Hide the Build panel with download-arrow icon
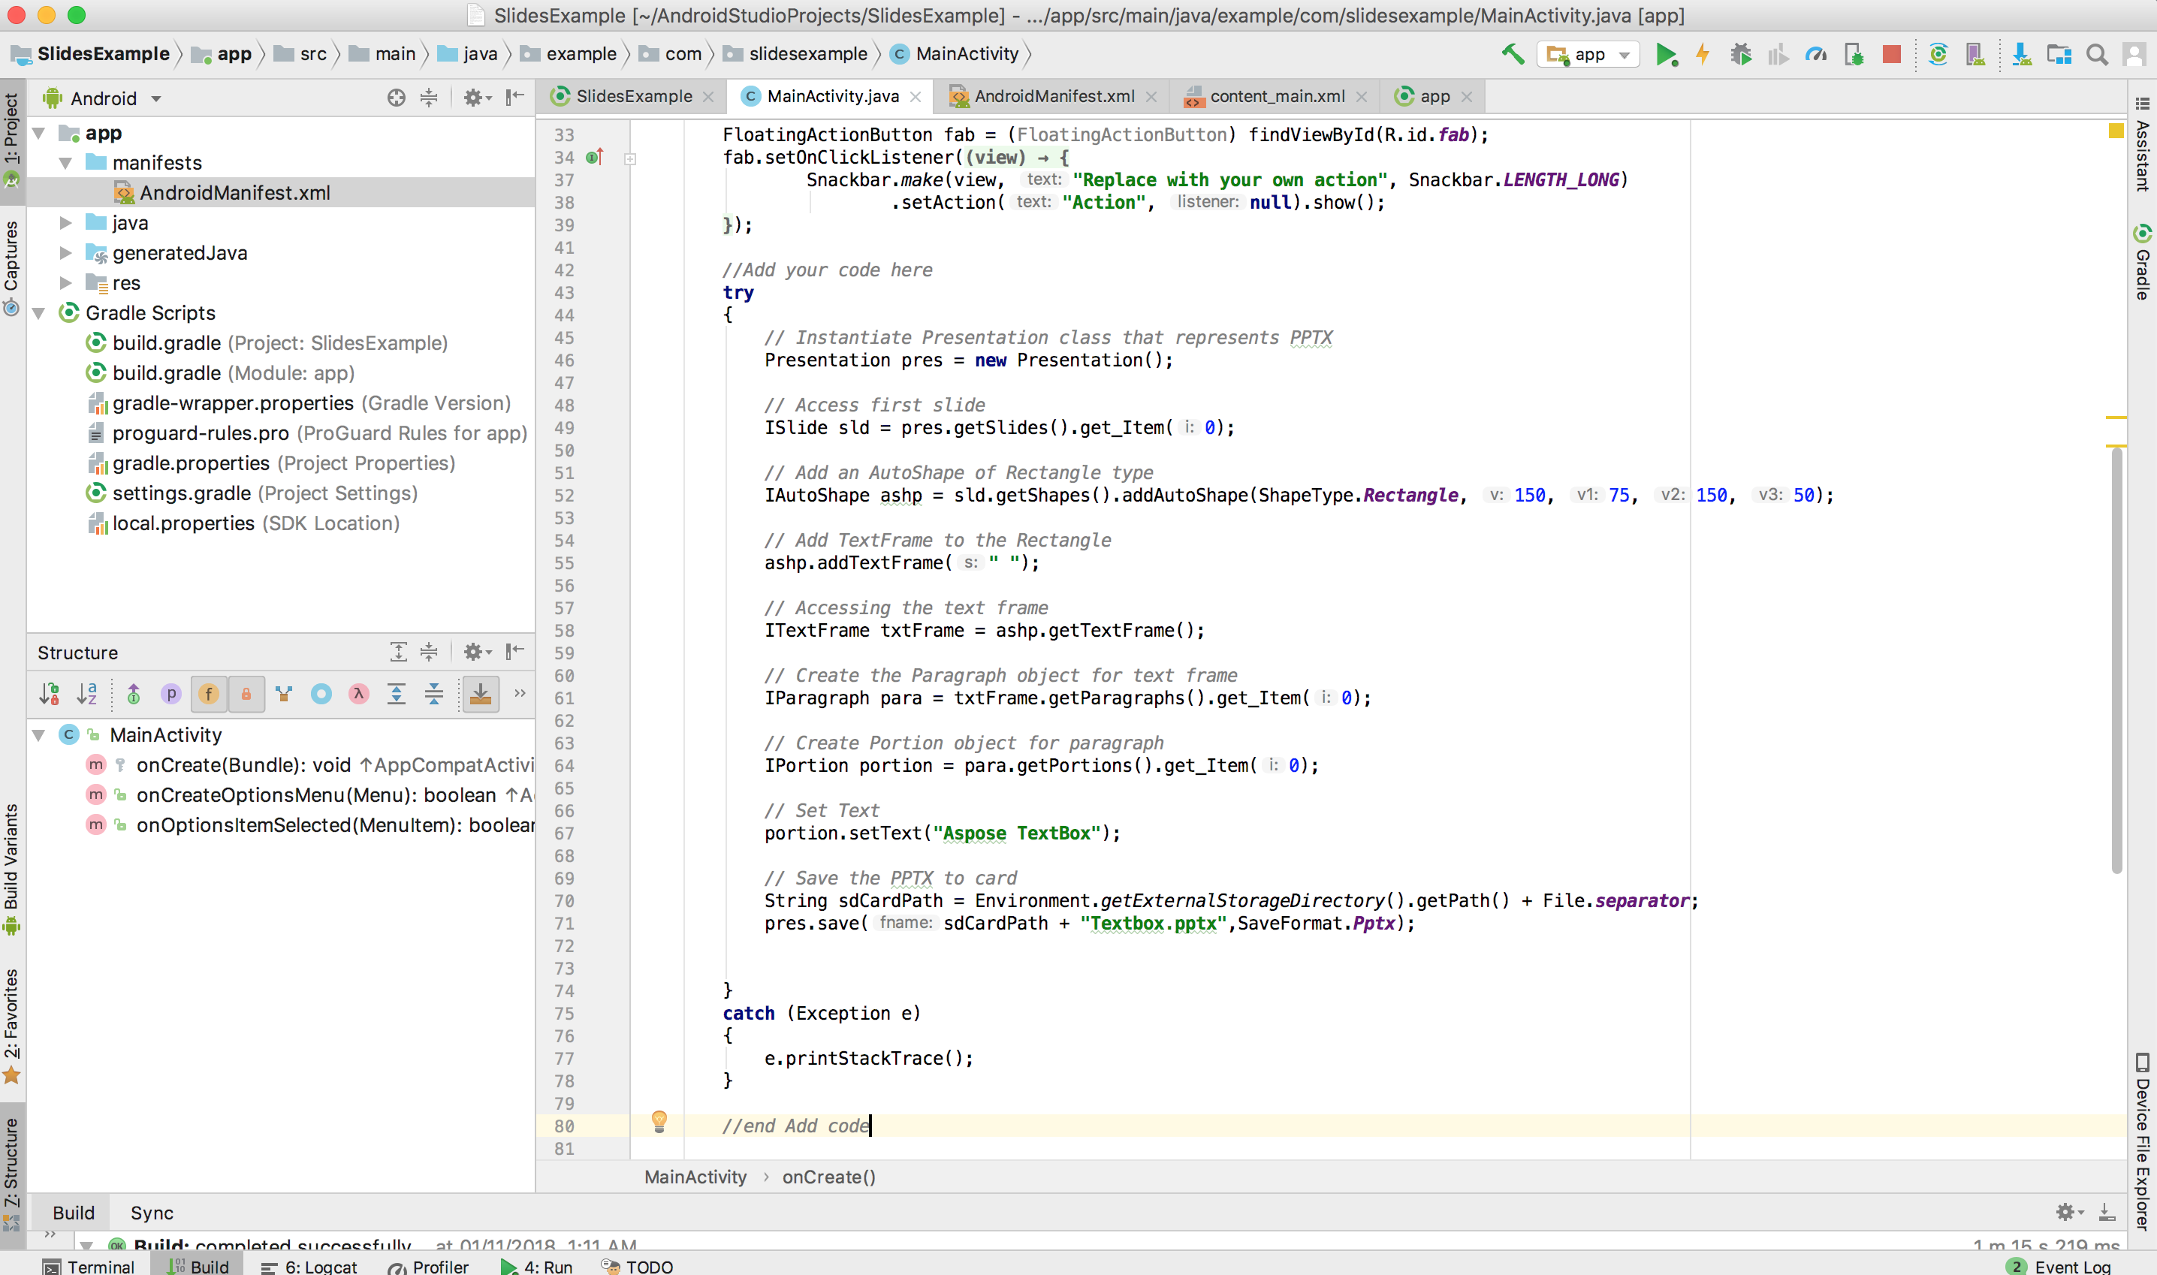Viewport: 2157px width, 1275px height. click(x=2106, y=1212)
